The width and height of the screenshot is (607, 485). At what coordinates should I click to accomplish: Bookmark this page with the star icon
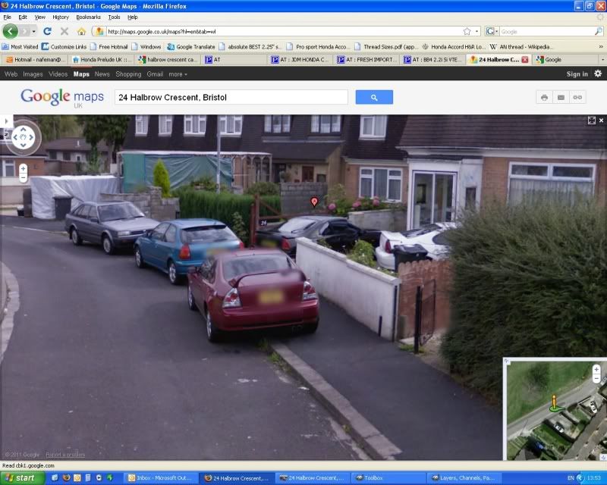coord(467,31)
